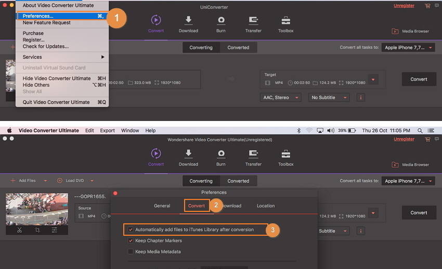Expand Apple iPhone preset dropdown in upper window
This screenshot has width=442, height=269.
408,48
